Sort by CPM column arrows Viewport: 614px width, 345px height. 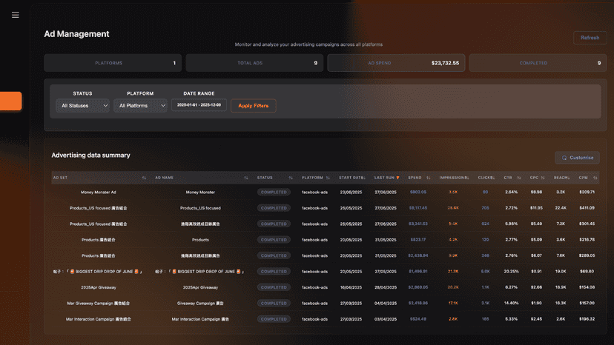pyautogui.click(x=595, y=178)
